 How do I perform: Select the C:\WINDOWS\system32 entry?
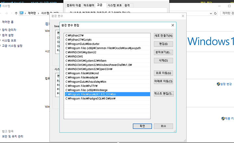tap(108, 52)
